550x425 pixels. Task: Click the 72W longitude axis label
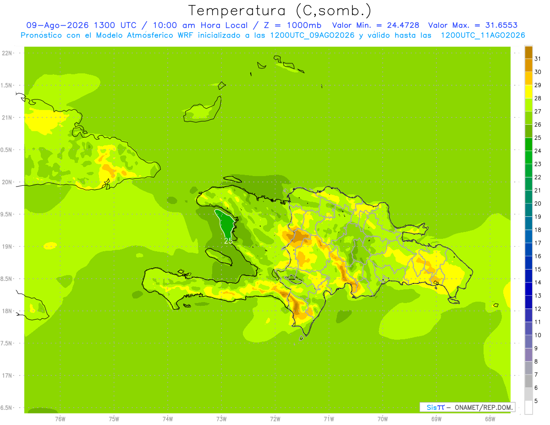click(x=275, y=419)
